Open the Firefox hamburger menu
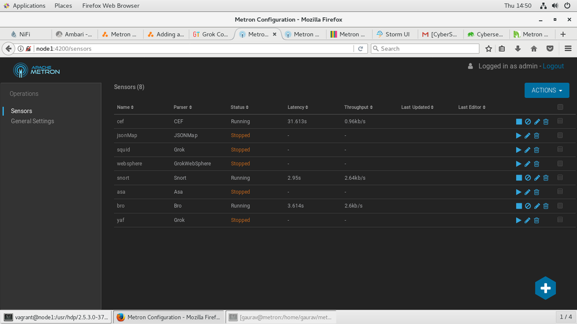The image size is (577, 324). 568,48
